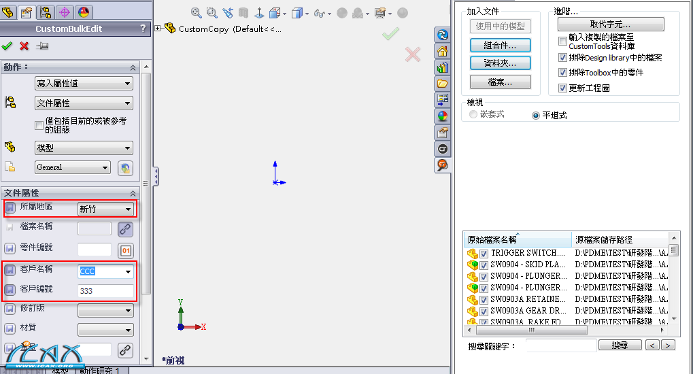Open the 模型 dropdown
This screenshot has width=693, height=374.
click(84, 148)
